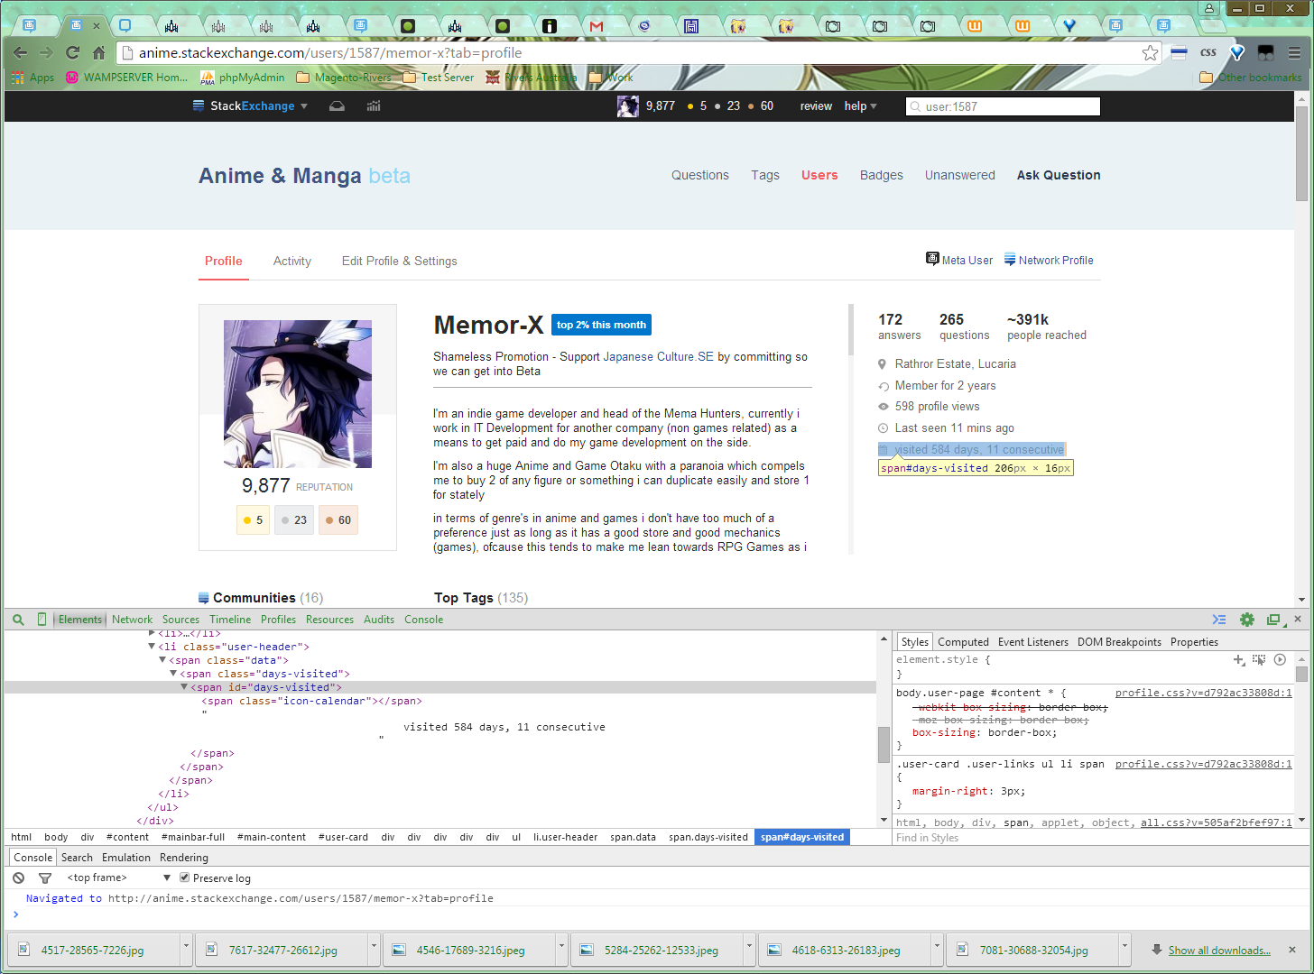
Task: Reload the page
Action: pos(73,53)
